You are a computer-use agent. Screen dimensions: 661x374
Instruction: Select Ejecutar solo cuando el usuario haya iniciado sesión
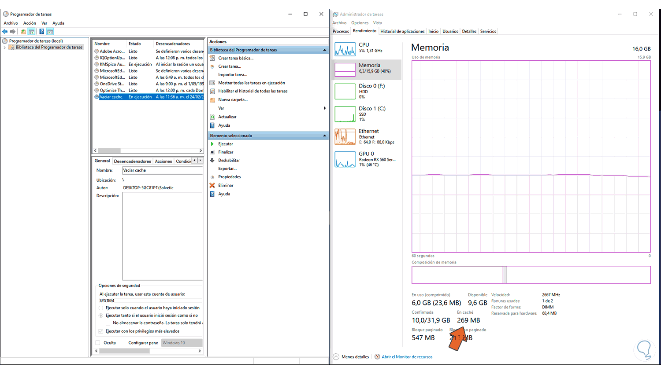point(101,308)
